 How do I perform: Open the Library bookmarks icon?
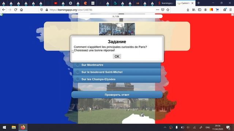(x=194, y=10)
